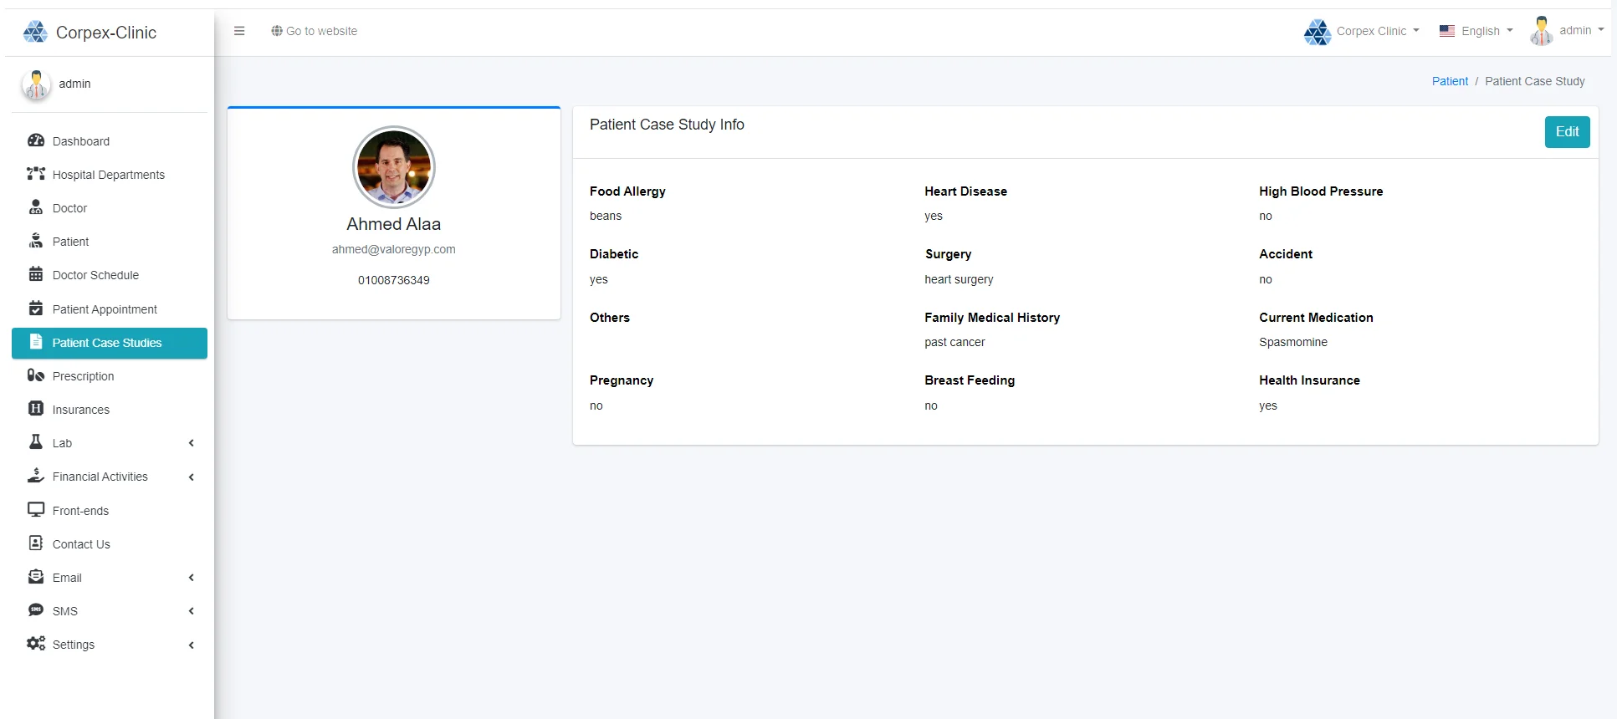
Task: Click the Doctor icon in sidebar
Action: click(36, 207)
